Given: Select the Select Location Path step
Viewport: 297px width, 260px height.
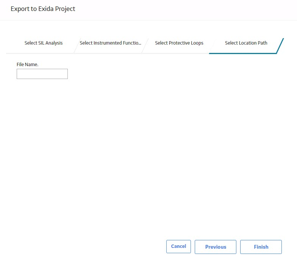Looking at the screenshot, I should click(246, 43).
